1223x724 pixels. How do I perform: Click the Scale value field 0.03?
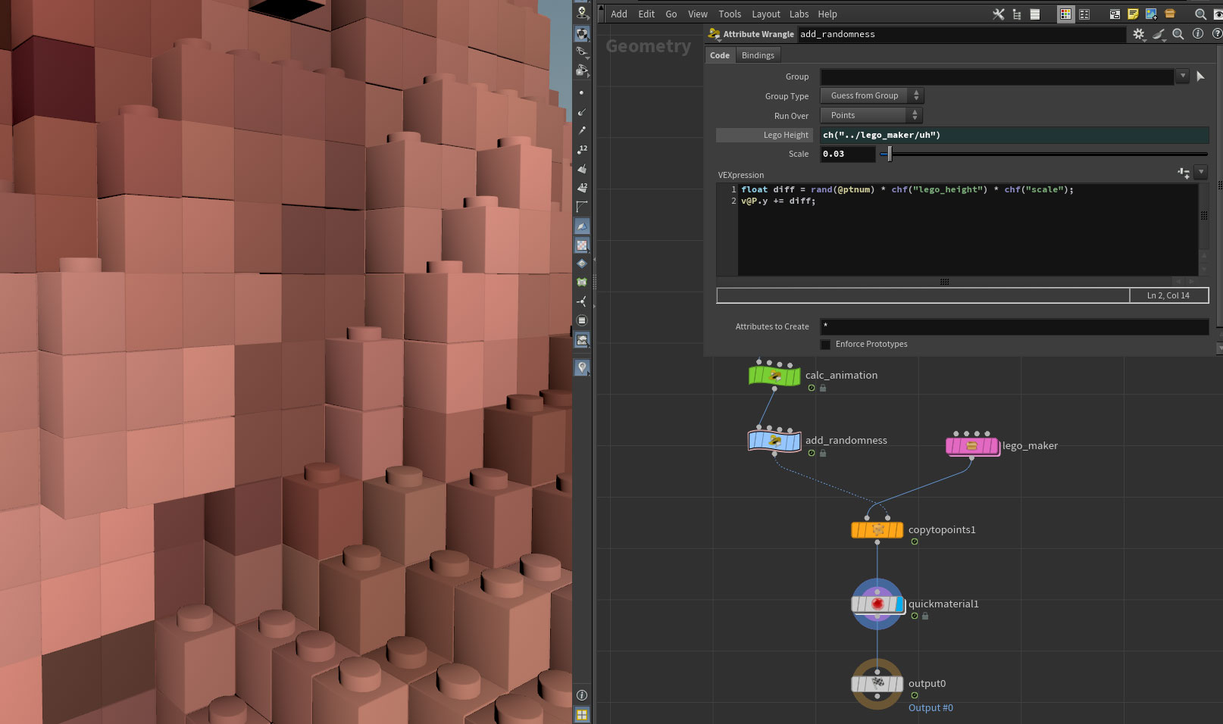(848, 154)
